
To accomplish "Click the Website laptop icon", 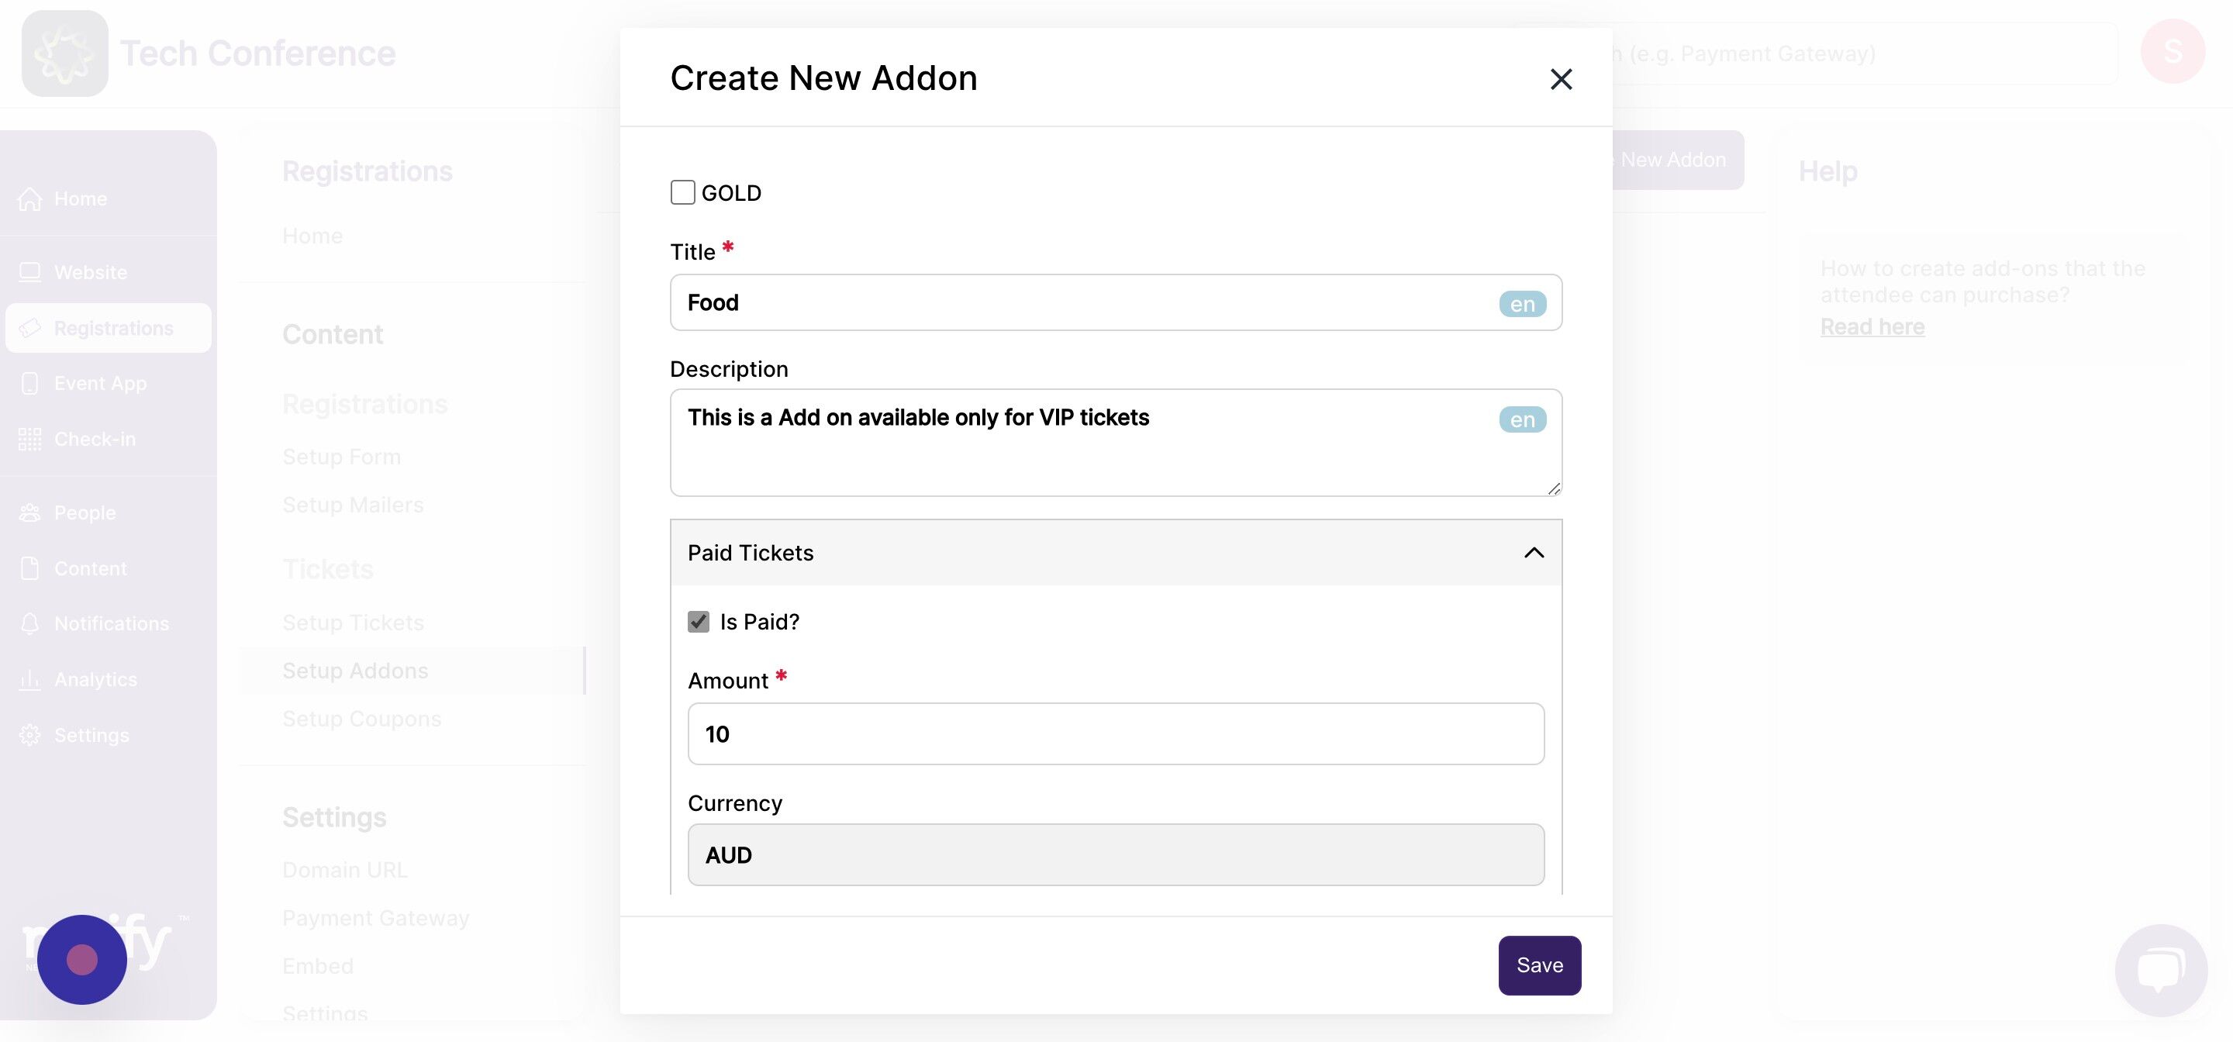I will coord(29,272).
